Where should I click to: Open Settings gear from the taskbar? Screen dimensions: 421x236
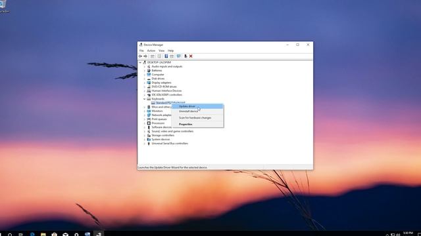(x=76, y=235)
